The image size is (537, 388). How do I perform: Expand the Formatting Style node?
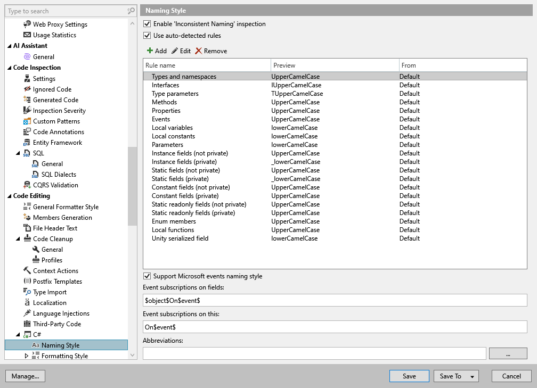[25, 356]
